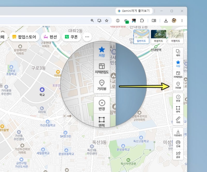Switch to the 위성지도 satellite view
Screen dimensions: 207x172
[x=158, y=37]
